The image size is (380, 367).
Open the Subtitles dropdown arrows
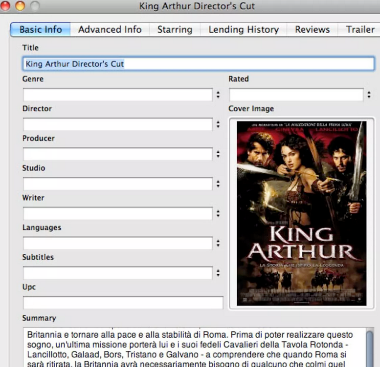coord(218,273)
